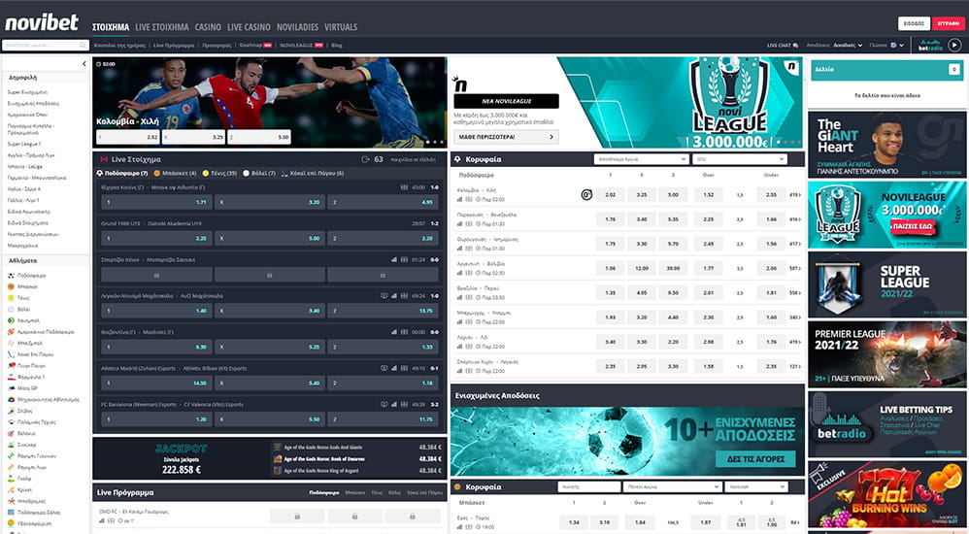The image size is (969, 534).
Task: Select Αμερικάνικο Ποδόσφαιρο icon in sidebar
Action: (11, 332)
